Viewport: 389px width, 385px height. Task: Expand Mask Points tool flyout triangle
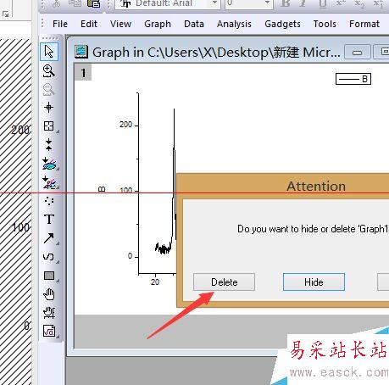point(58,187)
